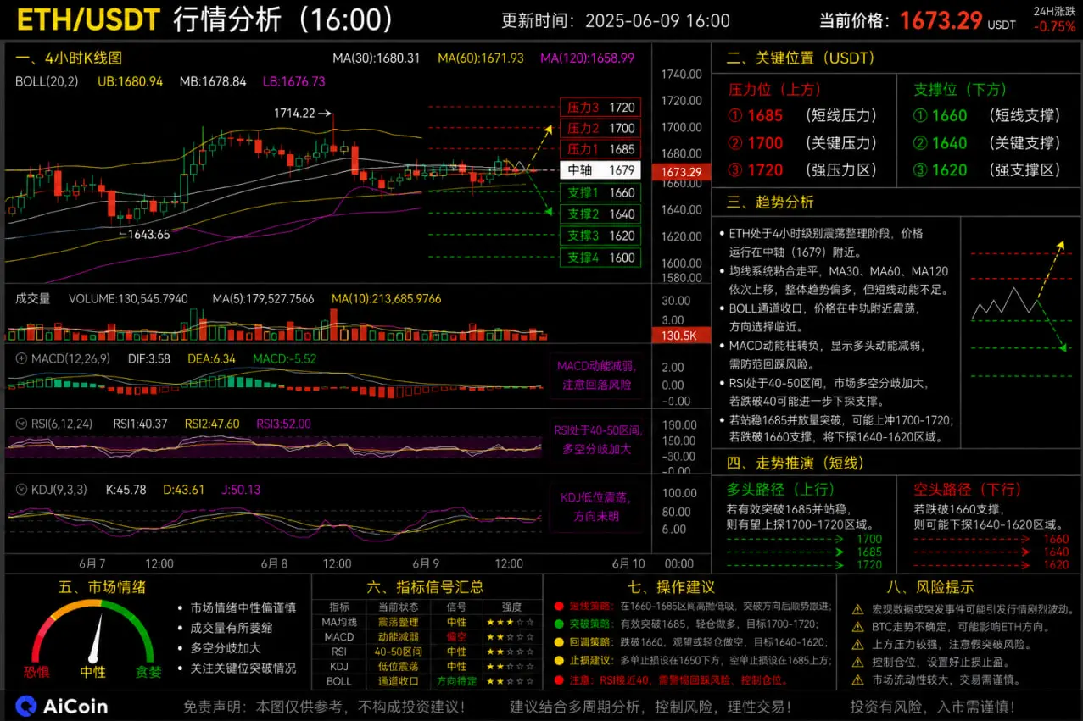Click the MACD动能减弱 annotation box
1083x721 pixels.
point(596,375)
